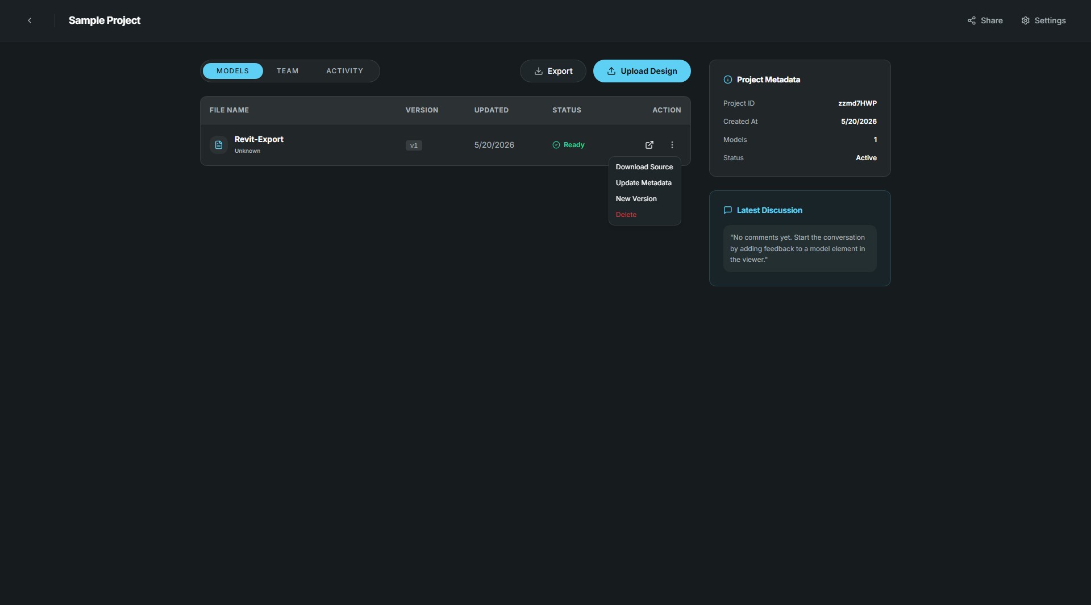This screenshot has width=1091, height=605.
Task: Switch to the Models tab
Action: (x=232, y=71)
